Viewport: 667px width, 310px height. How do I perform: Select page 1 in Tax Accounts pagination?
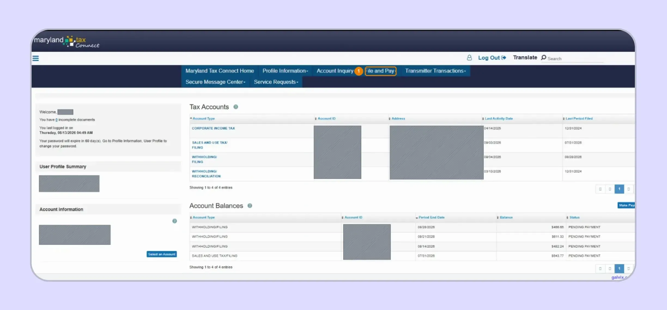619,189
